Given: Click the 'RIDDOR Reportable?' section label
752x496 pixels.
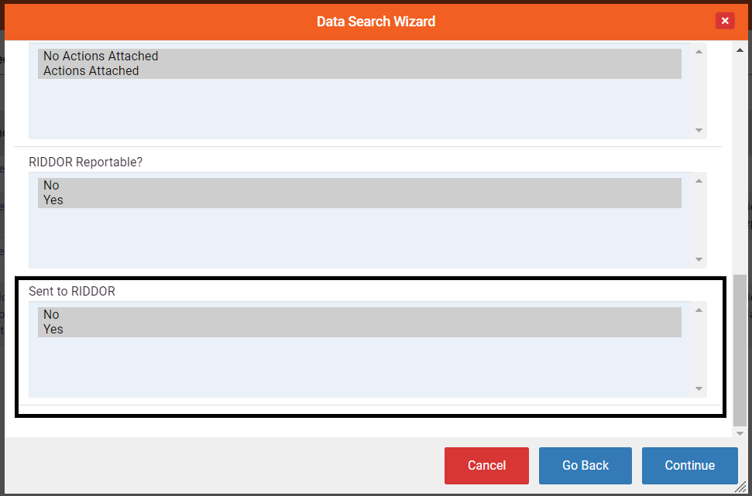Looking at the screenshot, I should (x=85, y=162).
